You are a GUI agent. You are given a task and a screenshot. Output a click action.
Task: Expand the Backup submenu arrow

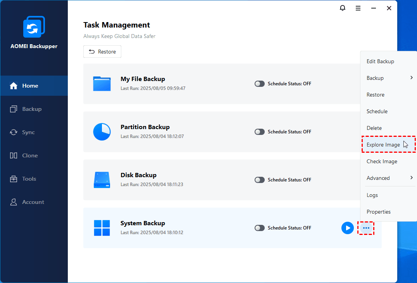pyautogui.click(x=411, y=78)
